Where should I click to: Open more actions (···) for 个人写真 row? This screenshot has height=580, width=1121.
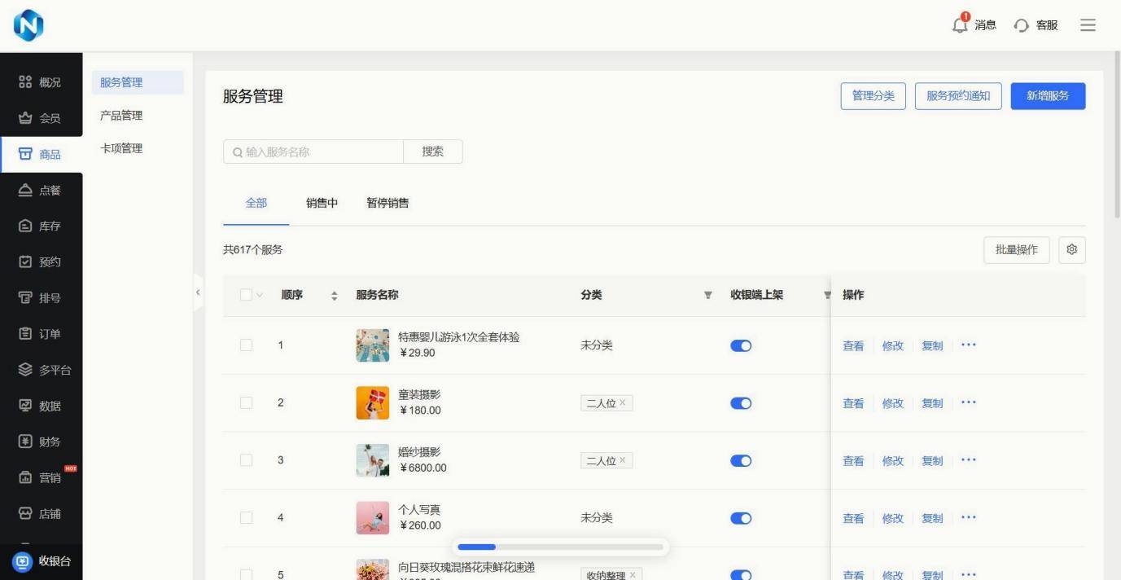point(968,518)
